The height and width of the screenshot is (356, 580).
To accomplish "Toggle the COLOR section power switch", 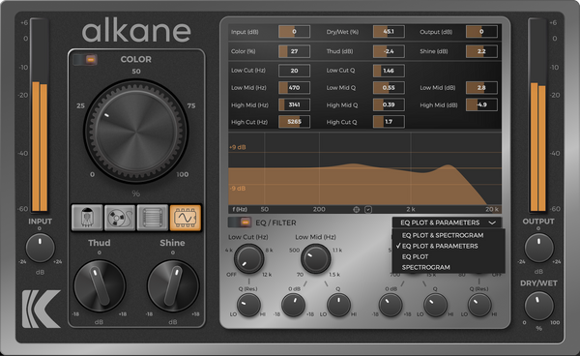I will (85, 59).
